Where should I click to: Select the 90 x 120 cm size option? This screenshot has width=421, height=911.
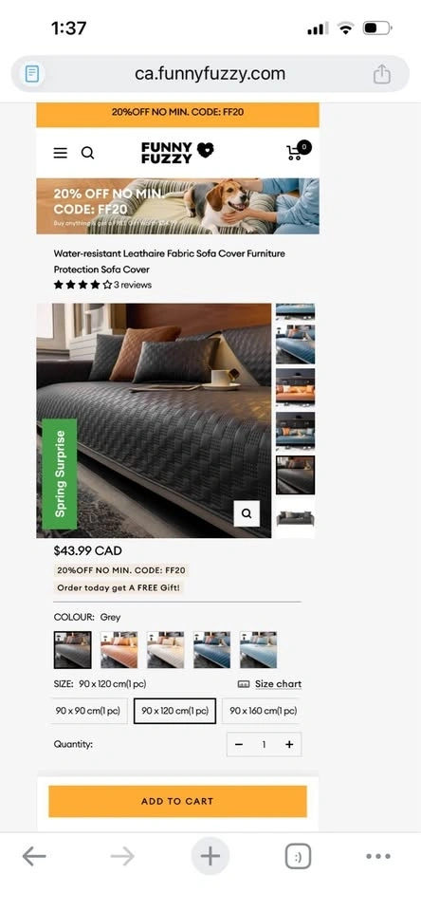pyautogui.click(x=174, y=711)
